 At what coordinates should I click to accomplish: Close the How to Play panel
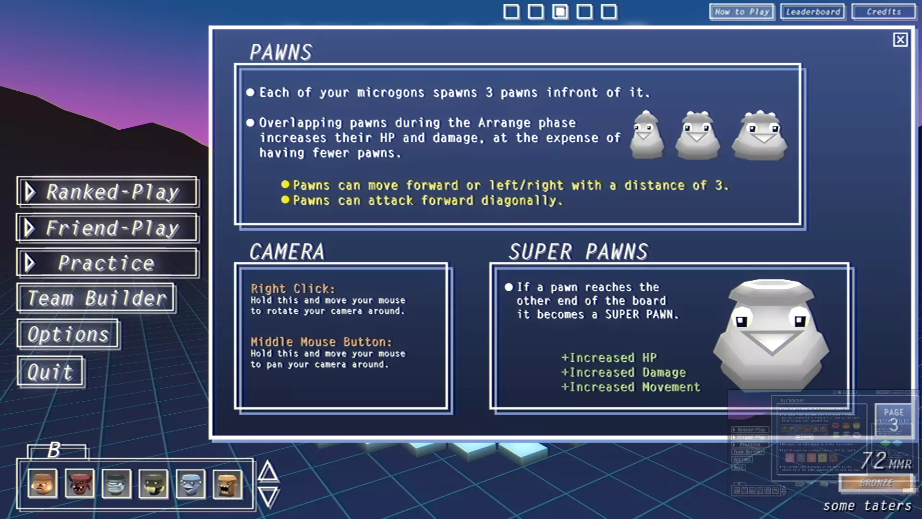900,40
